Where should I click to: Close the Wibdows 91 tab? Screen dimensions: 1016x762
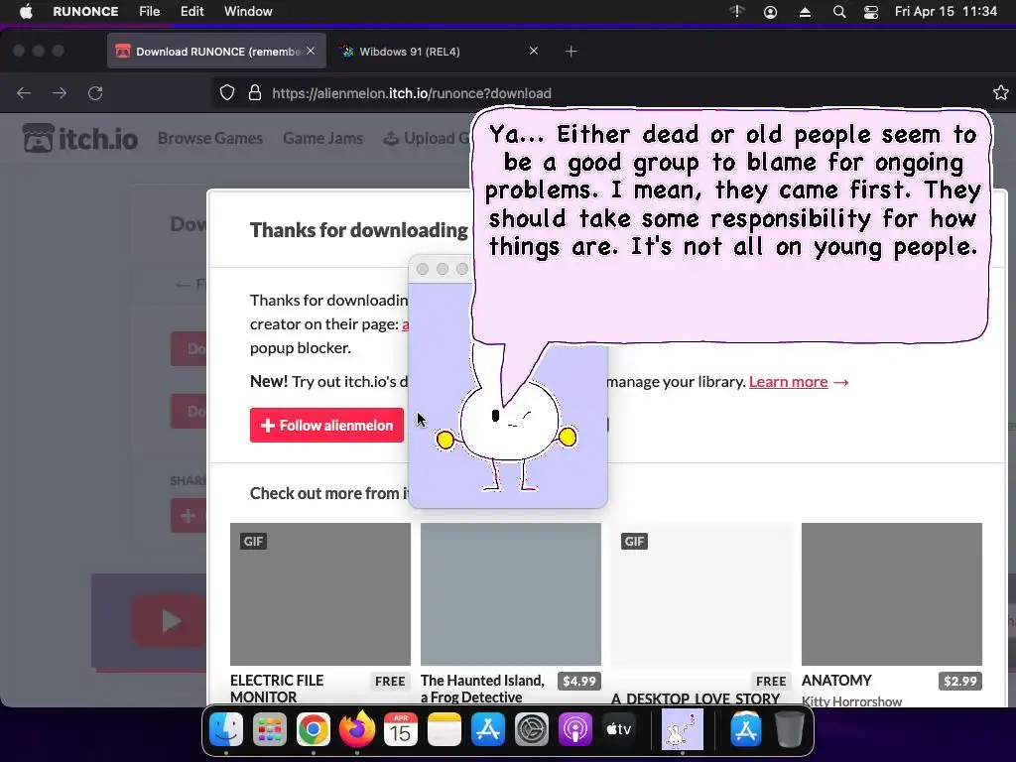pyautogui.click(x=533, y=51)
